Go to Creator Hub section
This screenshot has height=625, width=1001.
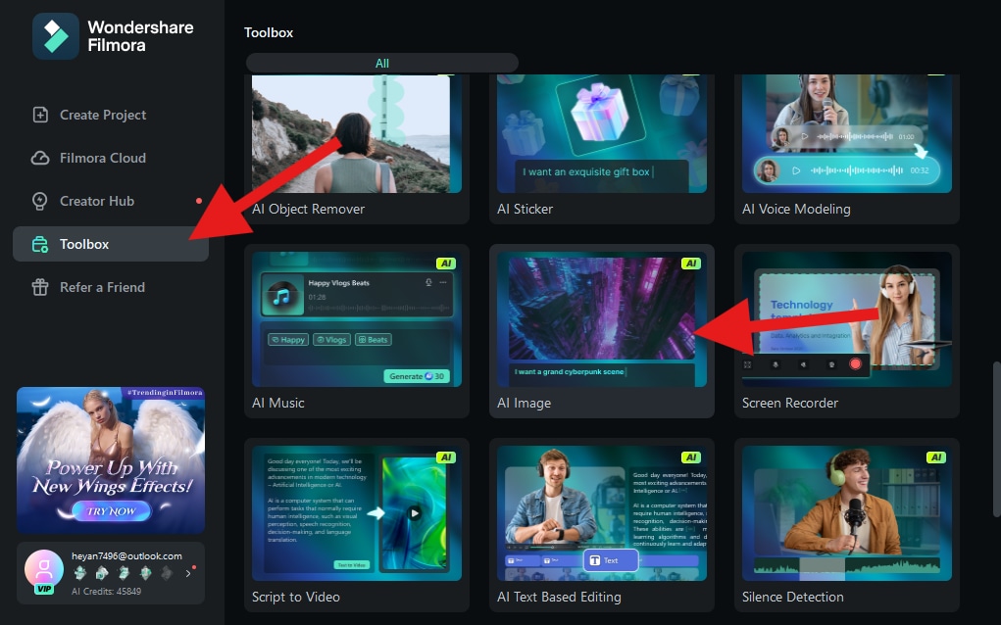pyautogui.click(x=111, y=201)
